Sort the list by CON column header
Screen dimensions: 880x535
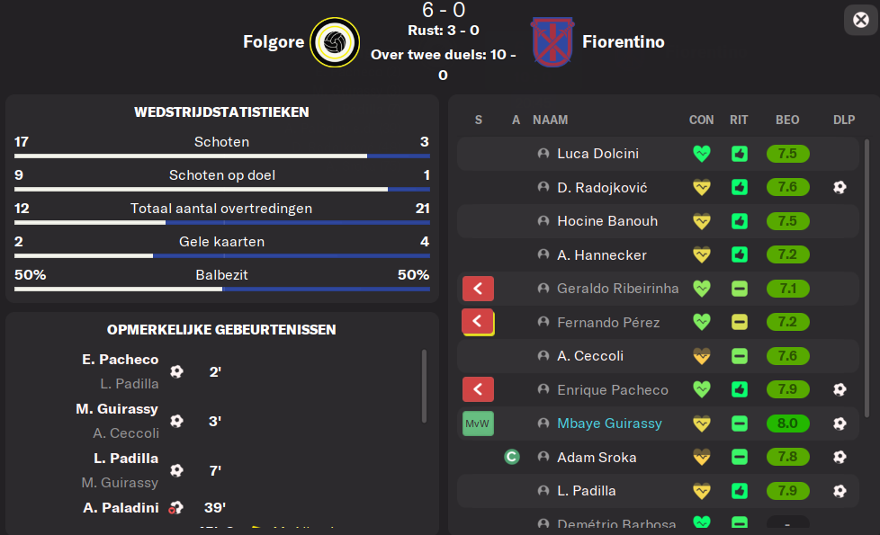702,120
